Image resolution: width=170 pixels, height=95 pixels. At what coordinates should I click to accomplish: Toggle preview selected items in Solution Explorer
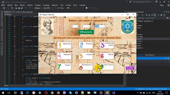coord(164,15)
